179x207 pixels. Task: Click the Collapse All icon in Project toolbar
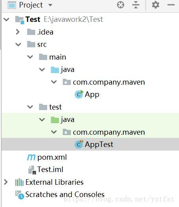pos(136,5)
